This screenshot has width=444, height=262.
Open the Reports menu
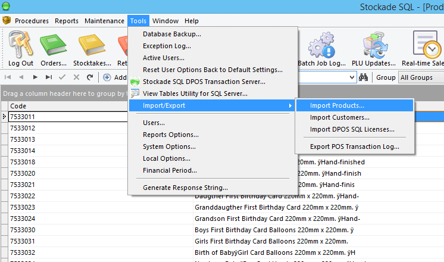(67, 21)
